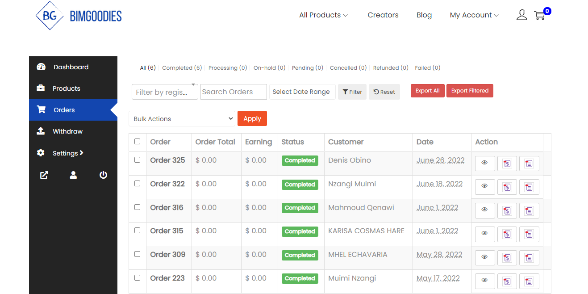Image resolution: width=588 pixels, height=294 pixels.
Task: View details of Order 316 via eye icon
Action: point(485,210)
